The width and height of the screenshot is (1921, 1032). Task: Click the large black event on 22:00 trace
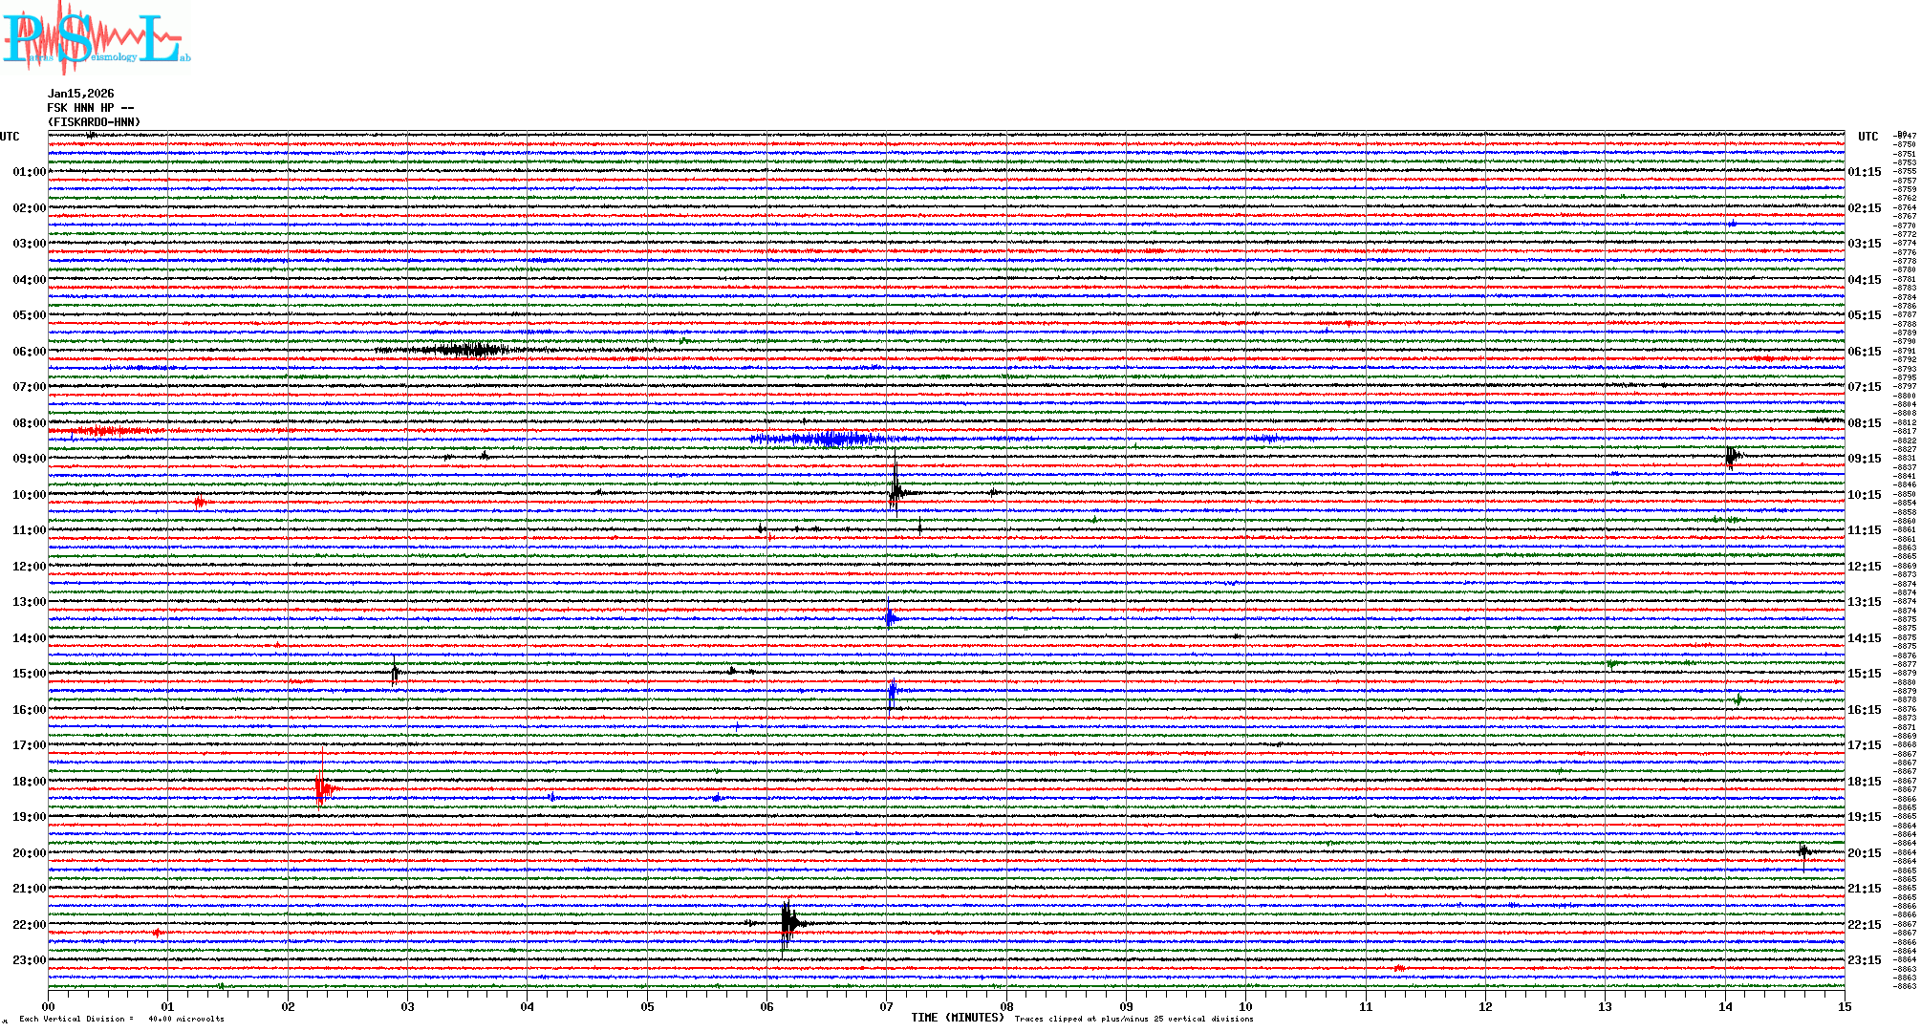788,923
